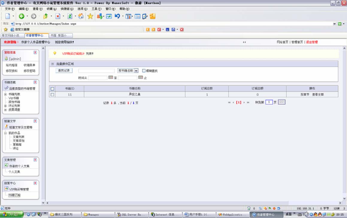Click the ad-filter B-plus toolbar icon

point(100,16)
